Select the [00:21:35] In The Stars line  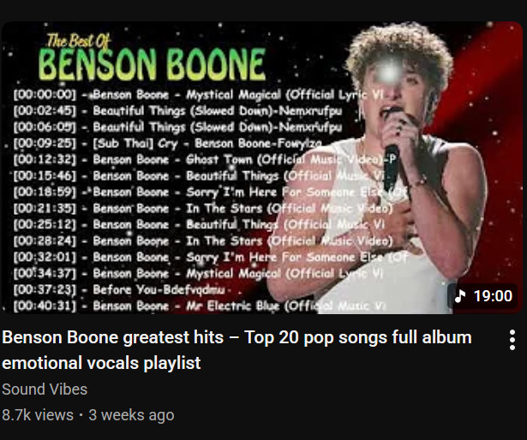[x=203, y=208]
